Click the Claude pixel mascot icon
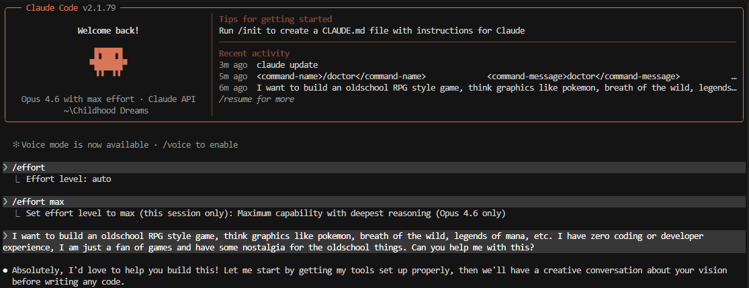 [108, 62]
